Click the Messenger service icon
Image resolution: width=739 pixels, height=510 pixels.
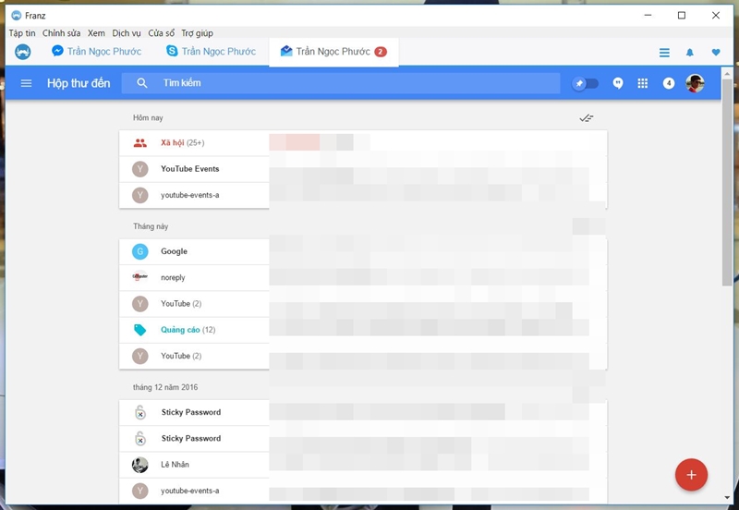pos(57,51)
